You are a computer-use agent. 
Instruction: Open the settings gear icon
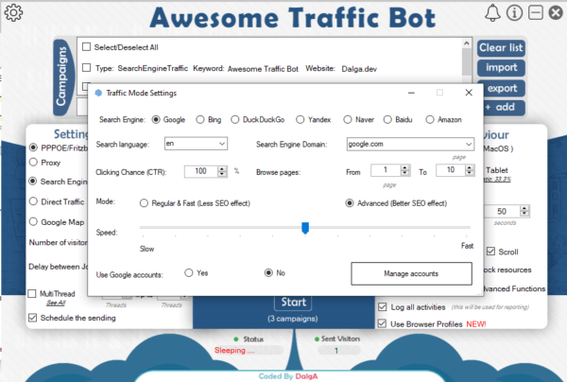(x=13, y=13)
